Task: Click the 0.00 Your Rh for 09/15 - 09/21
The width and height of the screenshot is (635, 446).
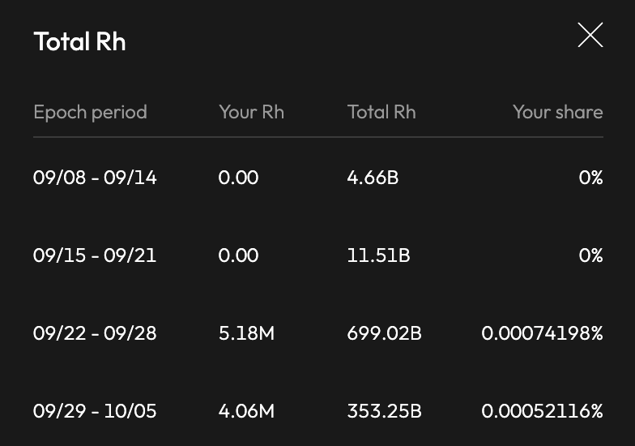Action: [238, 255]
